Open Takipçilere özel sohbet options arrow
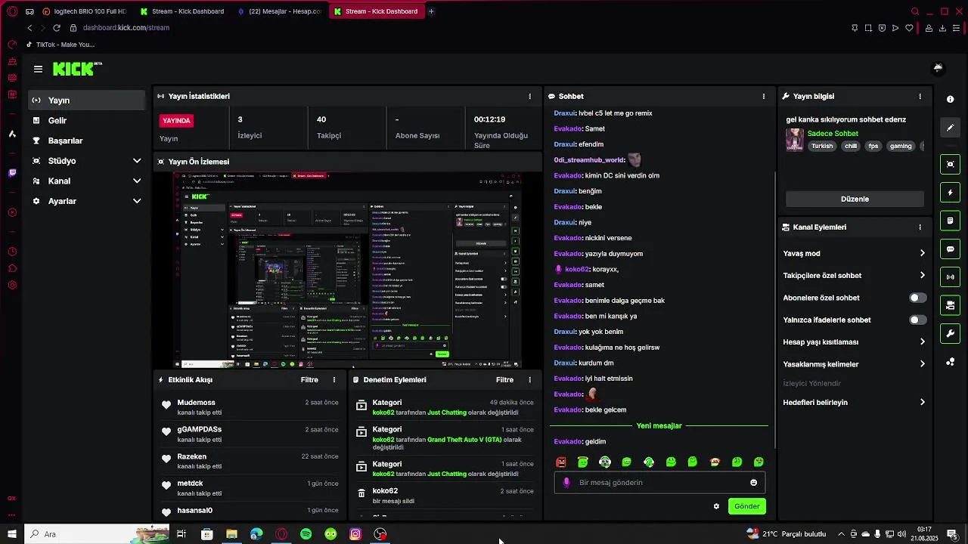 (922, 275)
